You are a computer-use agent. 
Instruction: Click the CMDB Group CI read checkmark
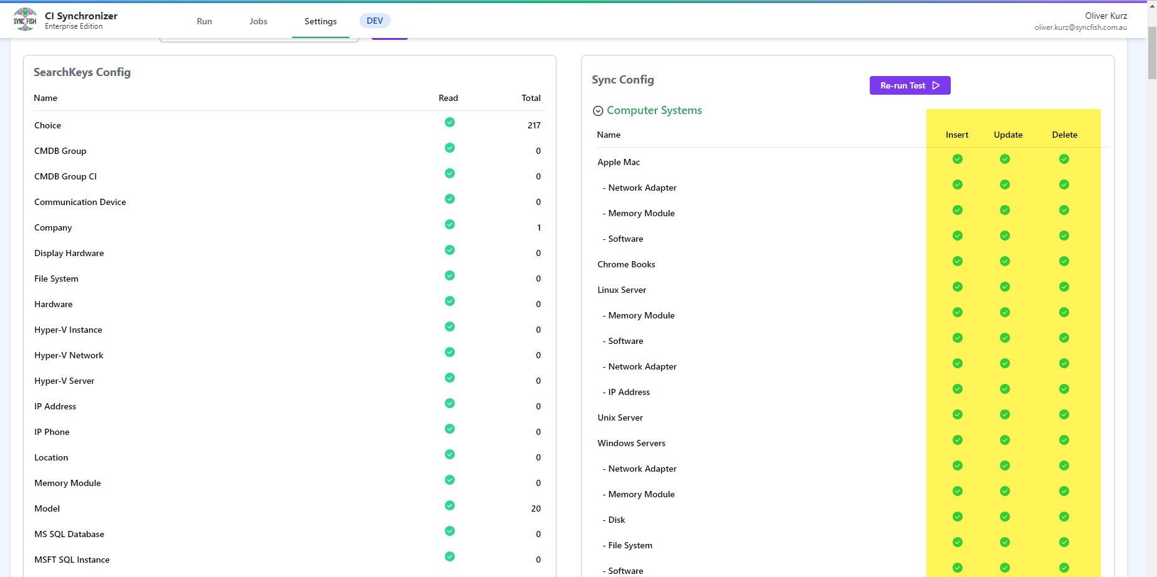(x=450, y=173)
